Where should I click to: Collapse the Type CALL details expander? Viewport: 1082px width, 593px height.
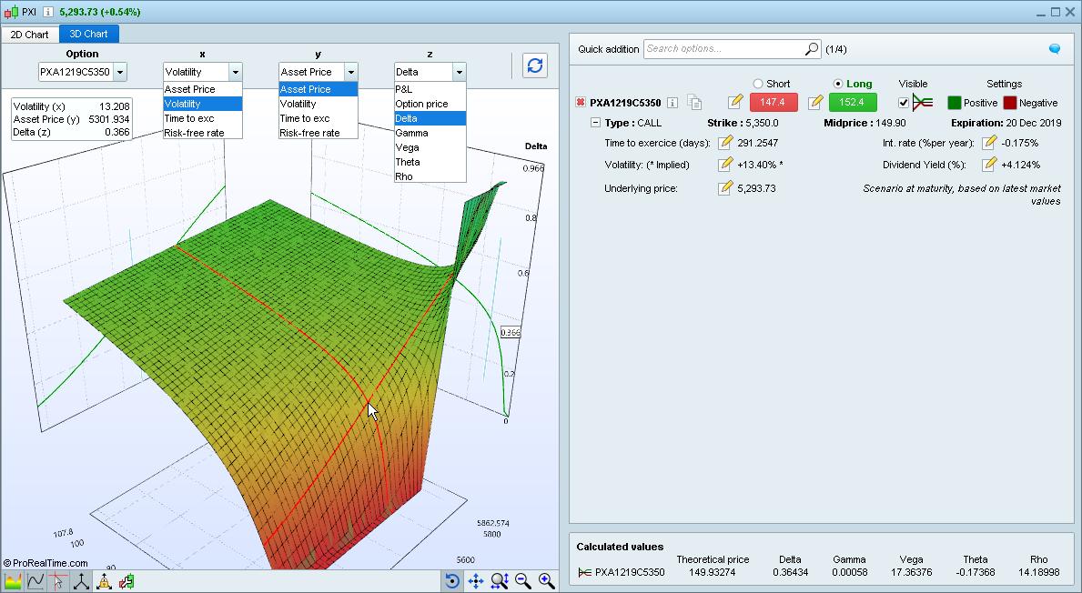(x=595, y=123)
